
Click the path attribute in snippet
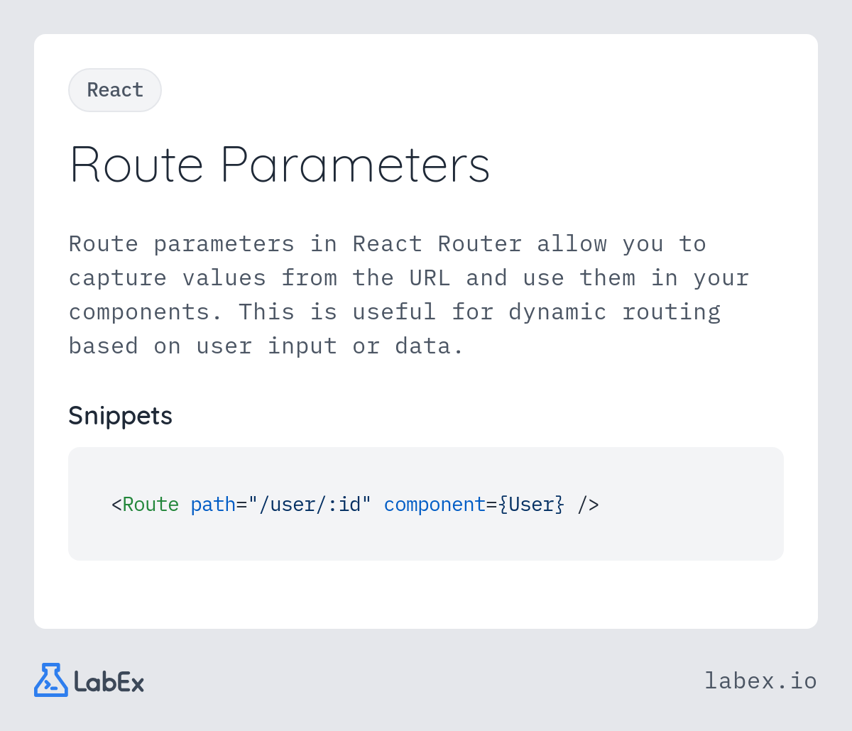[213, 505]
